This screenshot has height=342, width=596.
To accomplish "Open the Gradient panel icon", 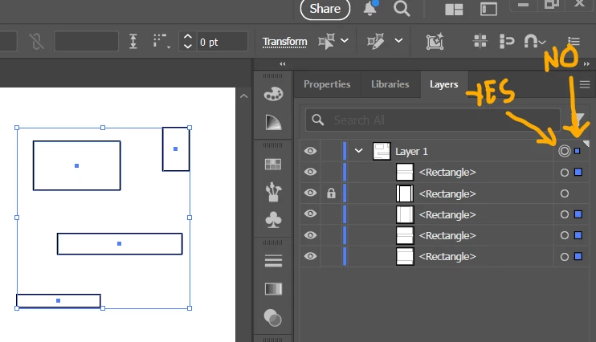I will coord(273,289).
